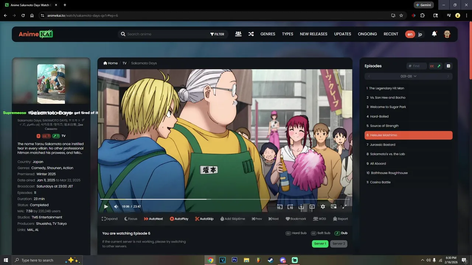The height and width of the screenshot is (265, 472).
Task: Open the community users icon
Action: coord(238,34)
